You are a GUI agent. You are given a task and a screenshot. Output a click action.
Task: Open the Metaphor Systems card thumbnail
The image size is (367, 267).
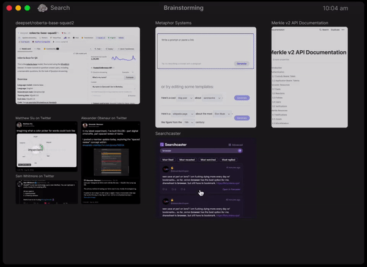[206, 77]
